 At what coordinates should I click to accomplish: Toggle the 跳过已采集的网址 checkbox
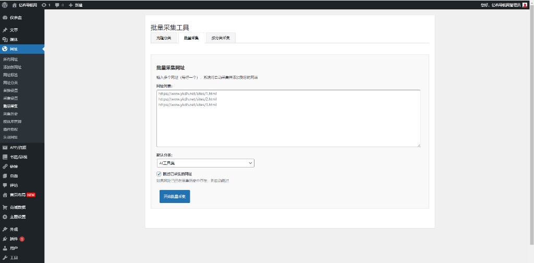pos(159,174)
